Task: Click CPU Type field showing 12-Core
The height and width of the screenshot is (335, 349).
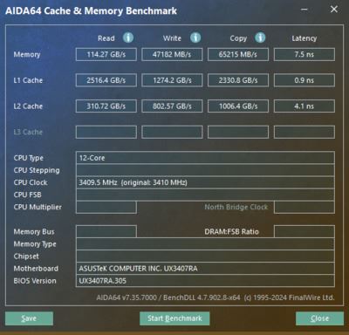Action: click(205, 158)
